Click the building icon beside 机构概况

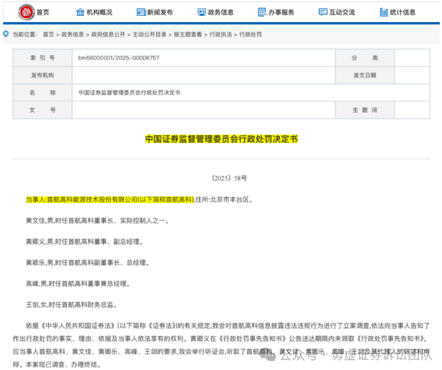coord(80,12)
